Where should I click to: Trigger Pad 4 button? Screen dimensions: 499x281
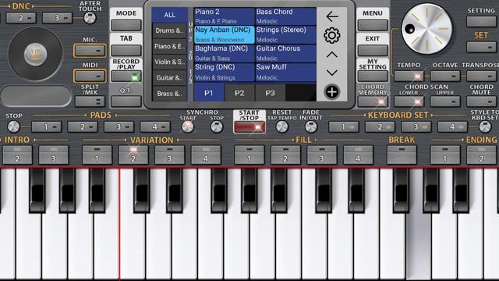tap(155, 127)
